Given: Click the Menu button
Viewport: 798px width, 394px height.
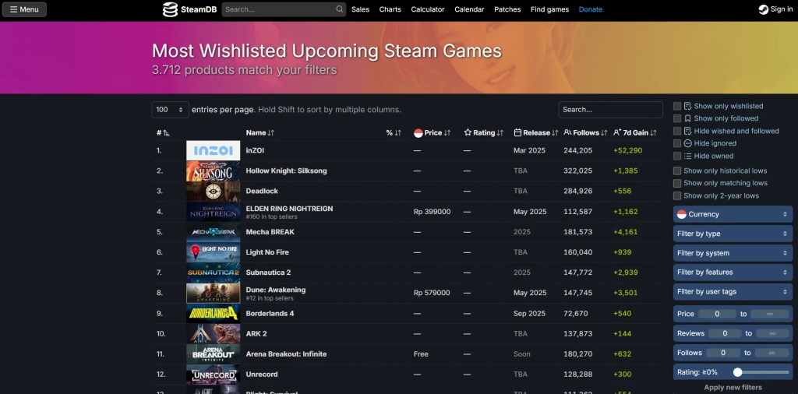Looking at the screenshot, I should click(24, 9).
